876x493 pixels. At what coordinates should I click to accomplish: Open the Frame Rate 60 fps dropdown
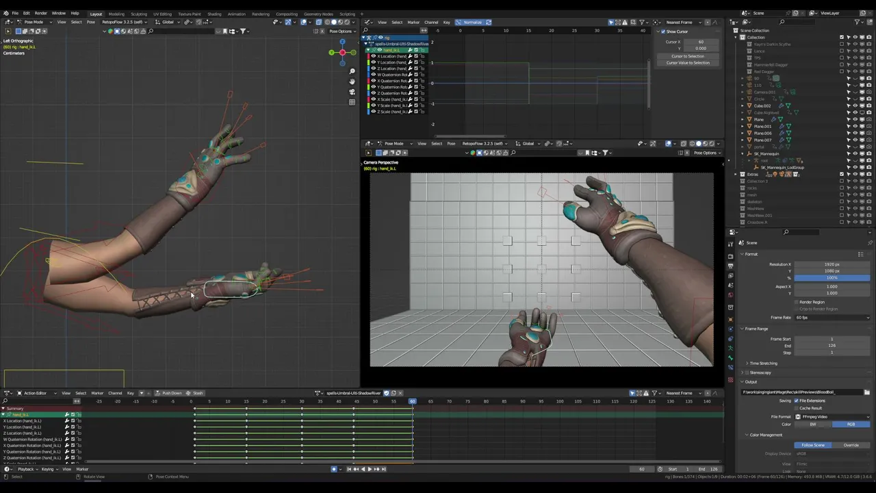click(832, 318)
